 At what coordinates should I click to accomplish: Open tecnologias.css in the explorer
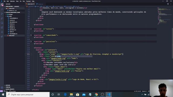[13, 34]
